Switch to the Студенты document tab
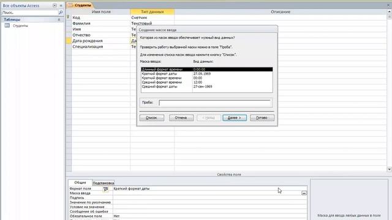This screenshot has width=392, height=220. (x=80, y=5)
